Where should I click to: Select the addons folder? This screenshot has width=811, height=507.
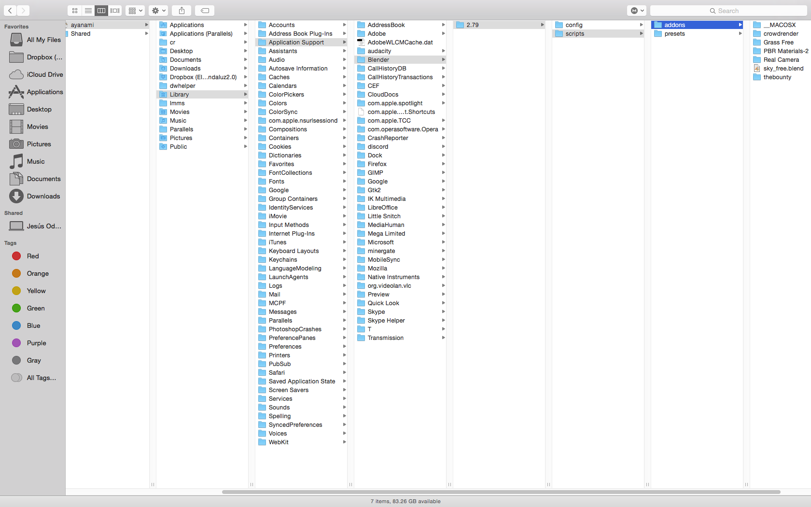coord(697,25)
